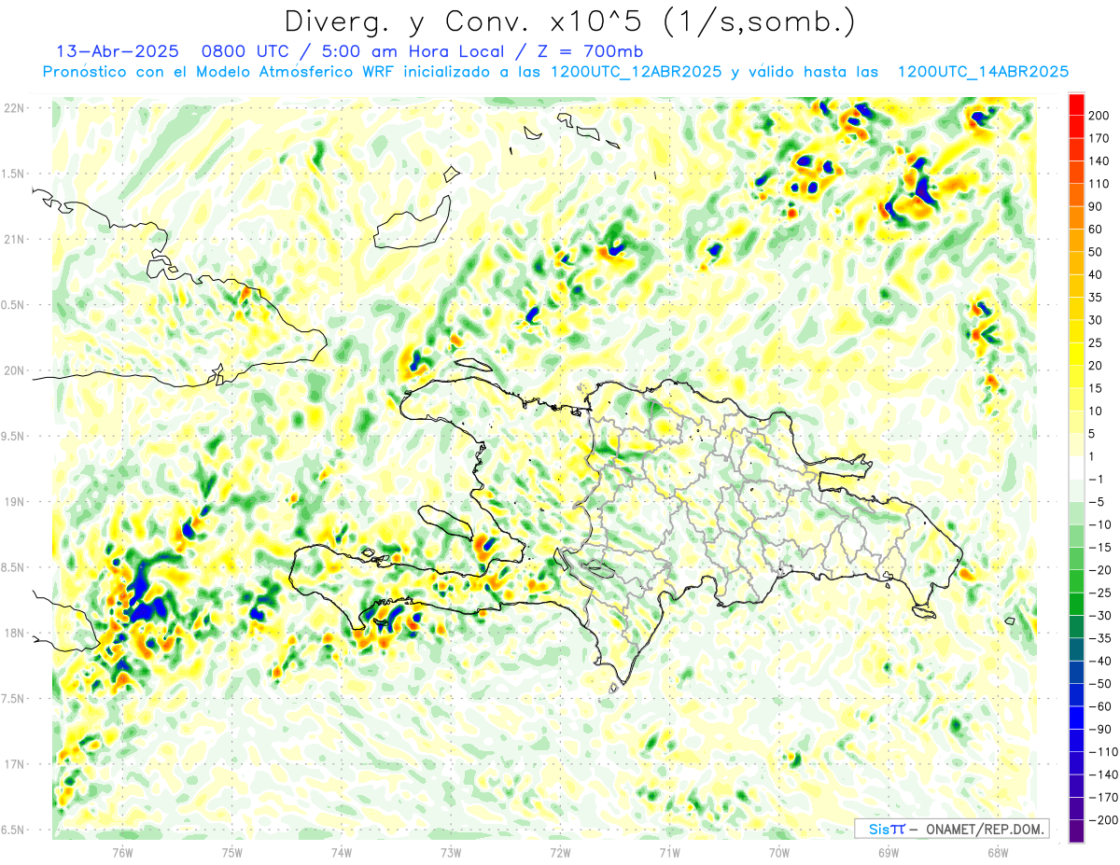Click the '18N' latitude label
The height and width of the screenshot is (865, 1120).
[x=14, y=633]
